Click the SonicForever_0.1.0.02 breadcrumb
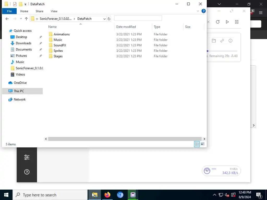The image size is (267, 200). (56, 19)
